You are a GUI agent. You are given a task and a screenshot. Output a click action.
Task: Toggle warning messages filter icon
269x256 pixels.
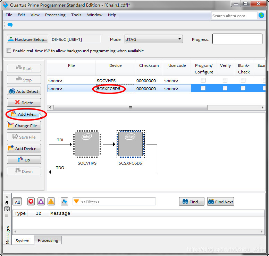51,202
